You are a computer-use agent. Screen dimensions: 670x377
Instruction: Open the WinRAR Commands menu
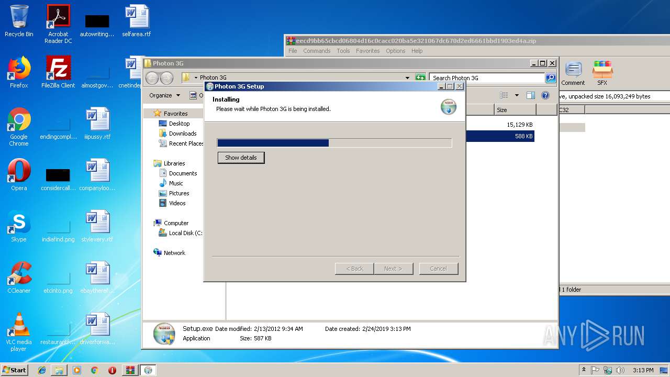pos(317,51)
